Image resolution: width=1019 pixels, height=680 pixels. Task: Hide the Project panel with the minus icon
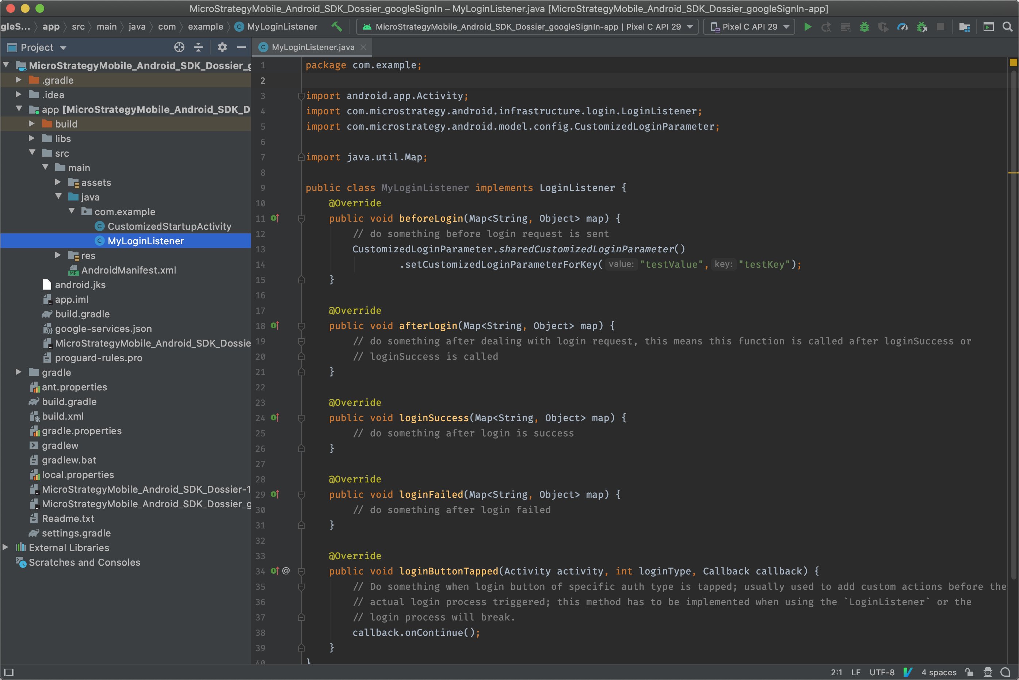(x=241, y=47)
